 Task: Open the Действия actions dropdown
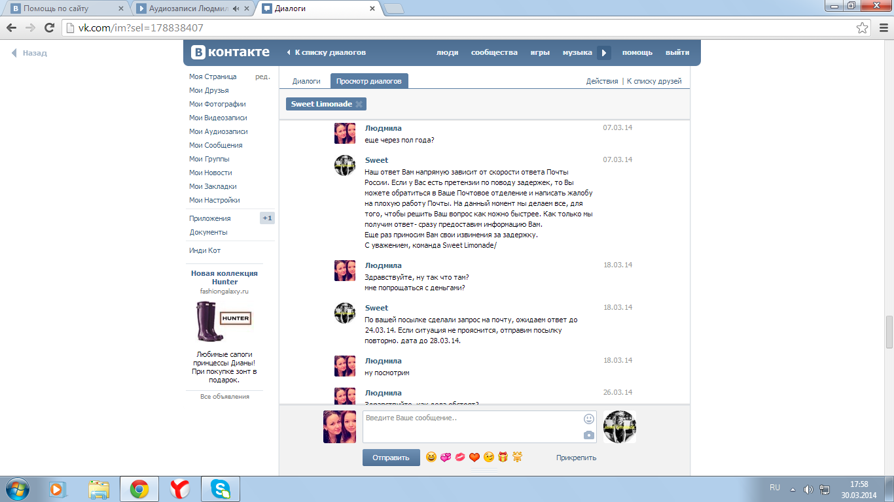point(601,81)
